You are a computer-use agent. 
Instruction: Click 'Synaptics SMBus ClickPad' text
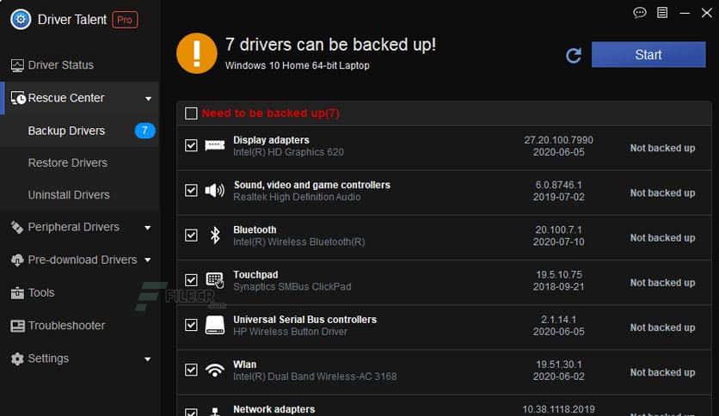292,287
